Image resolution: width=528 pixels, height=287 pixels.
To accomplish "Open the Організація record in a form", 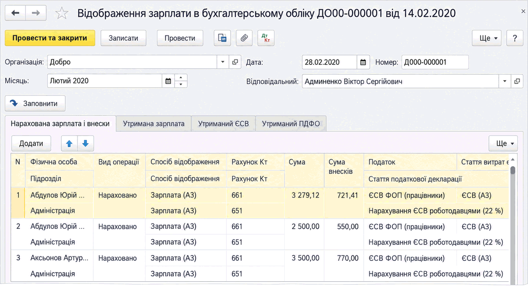I will (235, 62).
